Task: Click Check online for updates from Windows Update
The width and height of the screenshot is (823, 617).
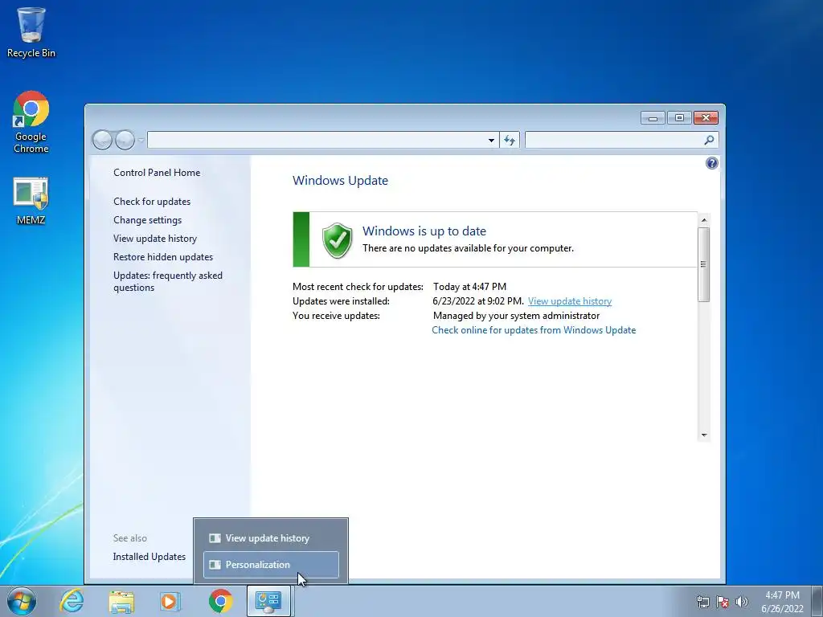Action: 534,330
